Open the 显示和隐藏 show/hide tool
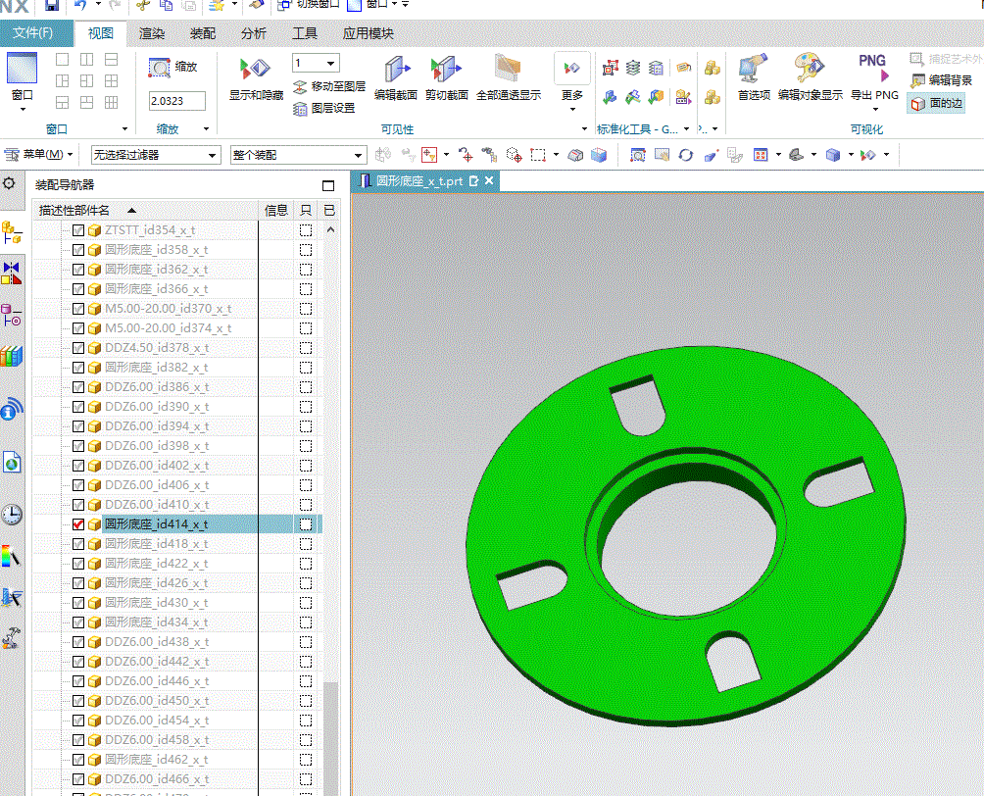 pos(256,77)
